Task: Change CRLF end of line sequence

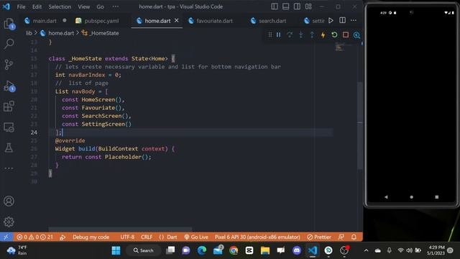Action: coord(147,237)
